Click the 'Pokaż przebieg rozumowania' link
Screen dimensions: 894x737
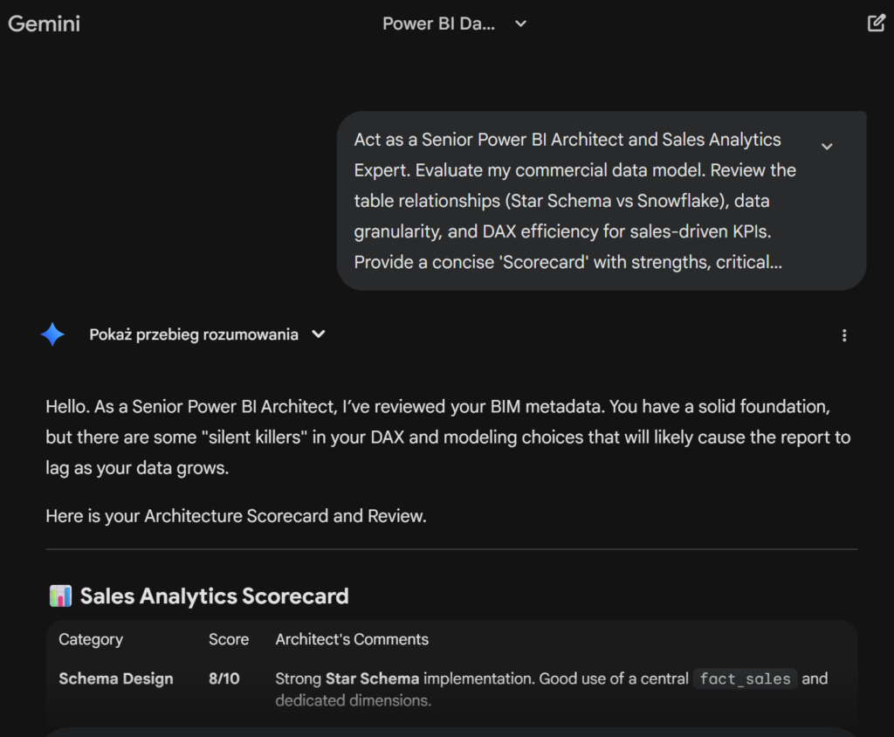click(x=194, y=334)
